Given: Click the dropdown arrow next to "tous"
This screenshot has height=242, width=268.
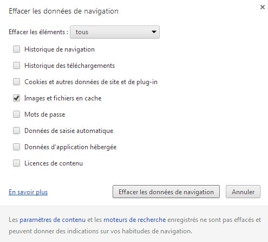Looking at the screenshot, I should (x=154, y=32).
